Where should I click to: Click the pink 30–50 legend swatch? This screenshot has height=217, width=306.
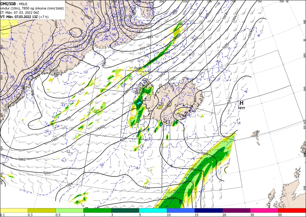tap(264, 210)
